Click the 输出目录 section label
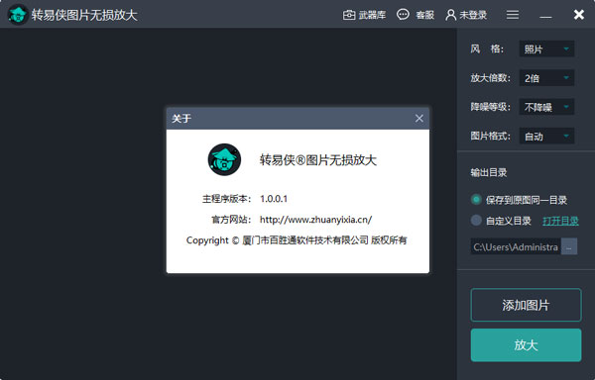Screen dimensions: 595x380 click(489, 172)
